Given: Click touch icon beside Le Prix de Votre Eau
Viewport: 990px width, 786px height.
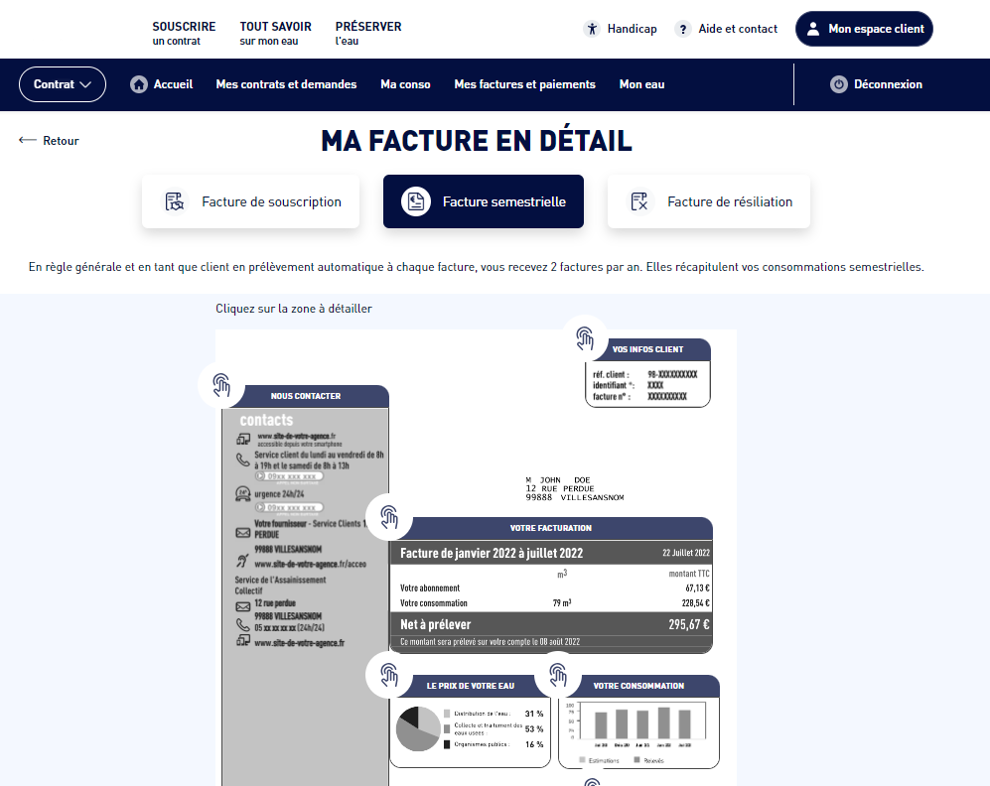Looking at the screenshot, I should tap(389, 676).
